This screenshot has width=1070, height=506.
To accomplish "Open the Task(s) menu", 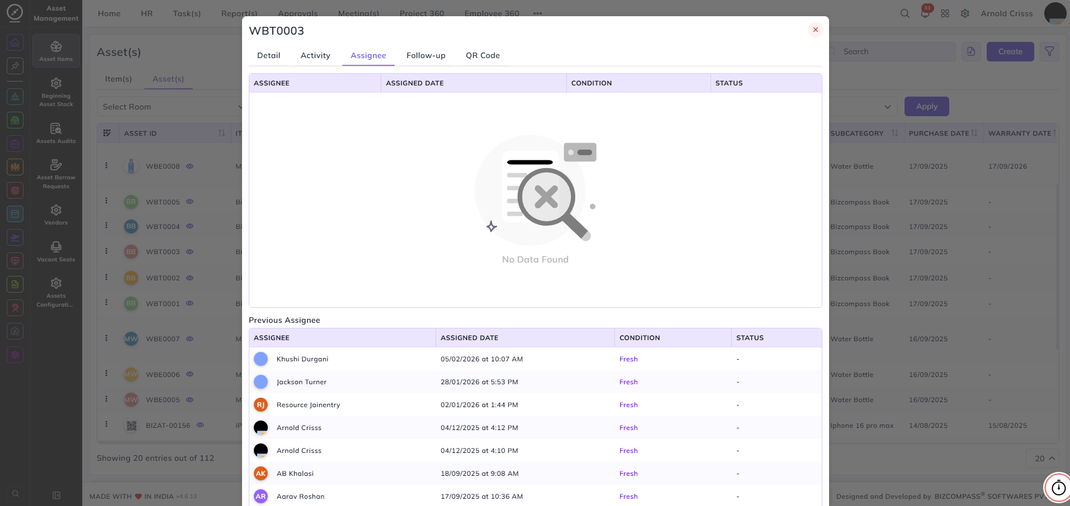I will click(x=187, y=13).
